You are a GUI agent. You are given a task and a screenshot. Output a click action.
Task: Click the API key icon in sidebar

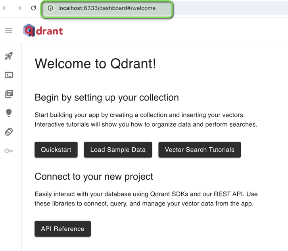(9, 151)
